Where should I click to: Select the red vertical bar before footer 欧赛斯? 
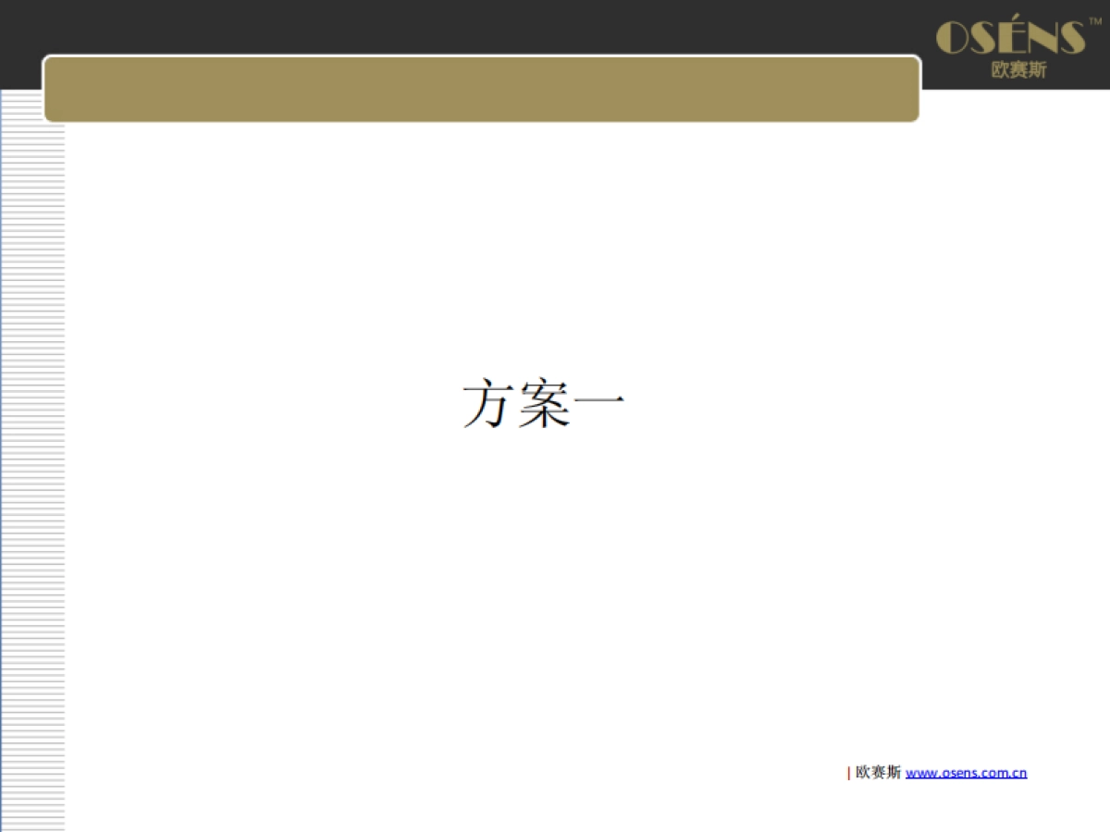click(x=849, y=771)
